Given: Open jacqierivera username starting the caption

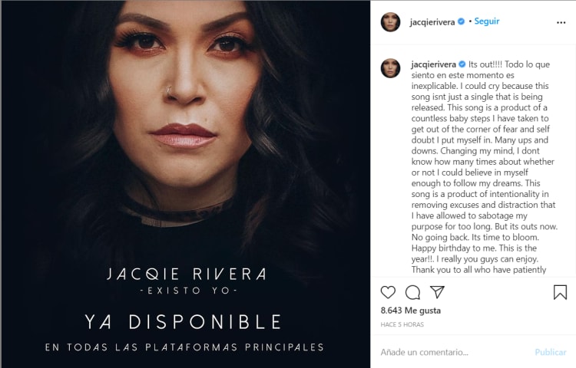Looking at the screenshot, I should (x=433, y=64).
